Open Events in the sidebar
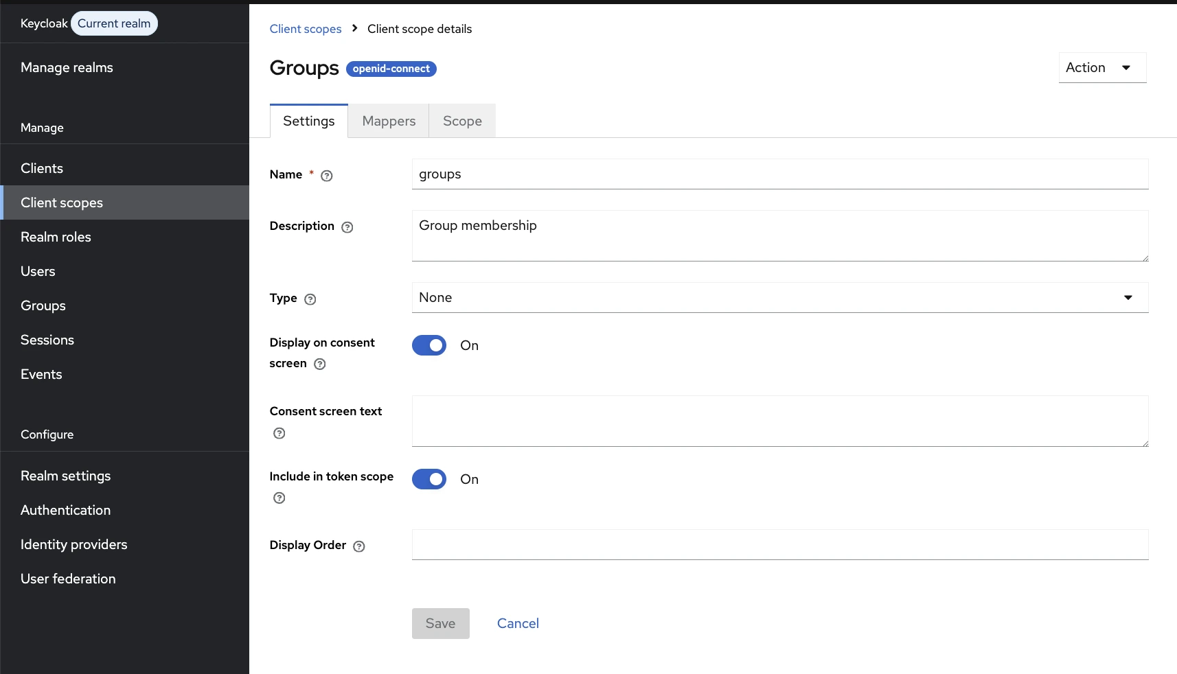Viewport: 1177px width, 674px height. tap(125, 374)
